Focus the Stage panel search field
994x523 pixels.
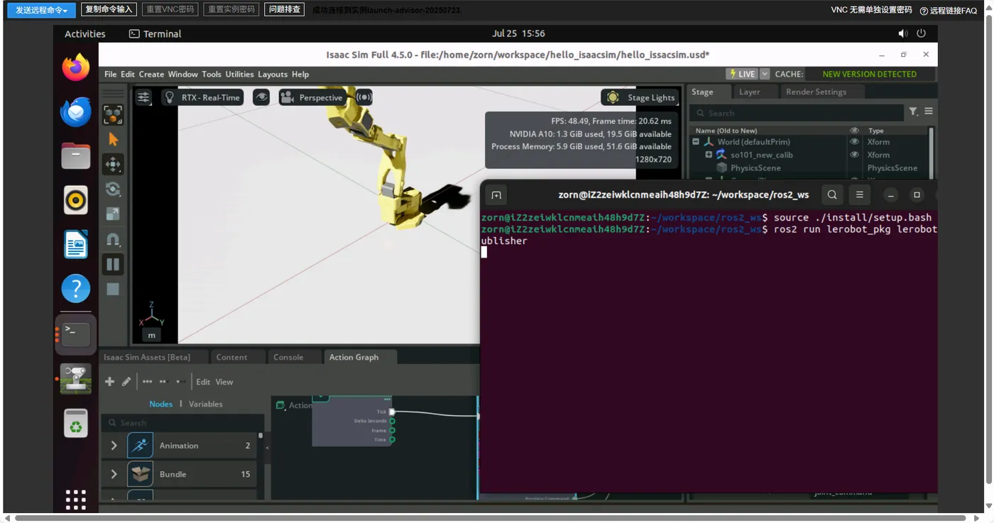tap(797, 113)
